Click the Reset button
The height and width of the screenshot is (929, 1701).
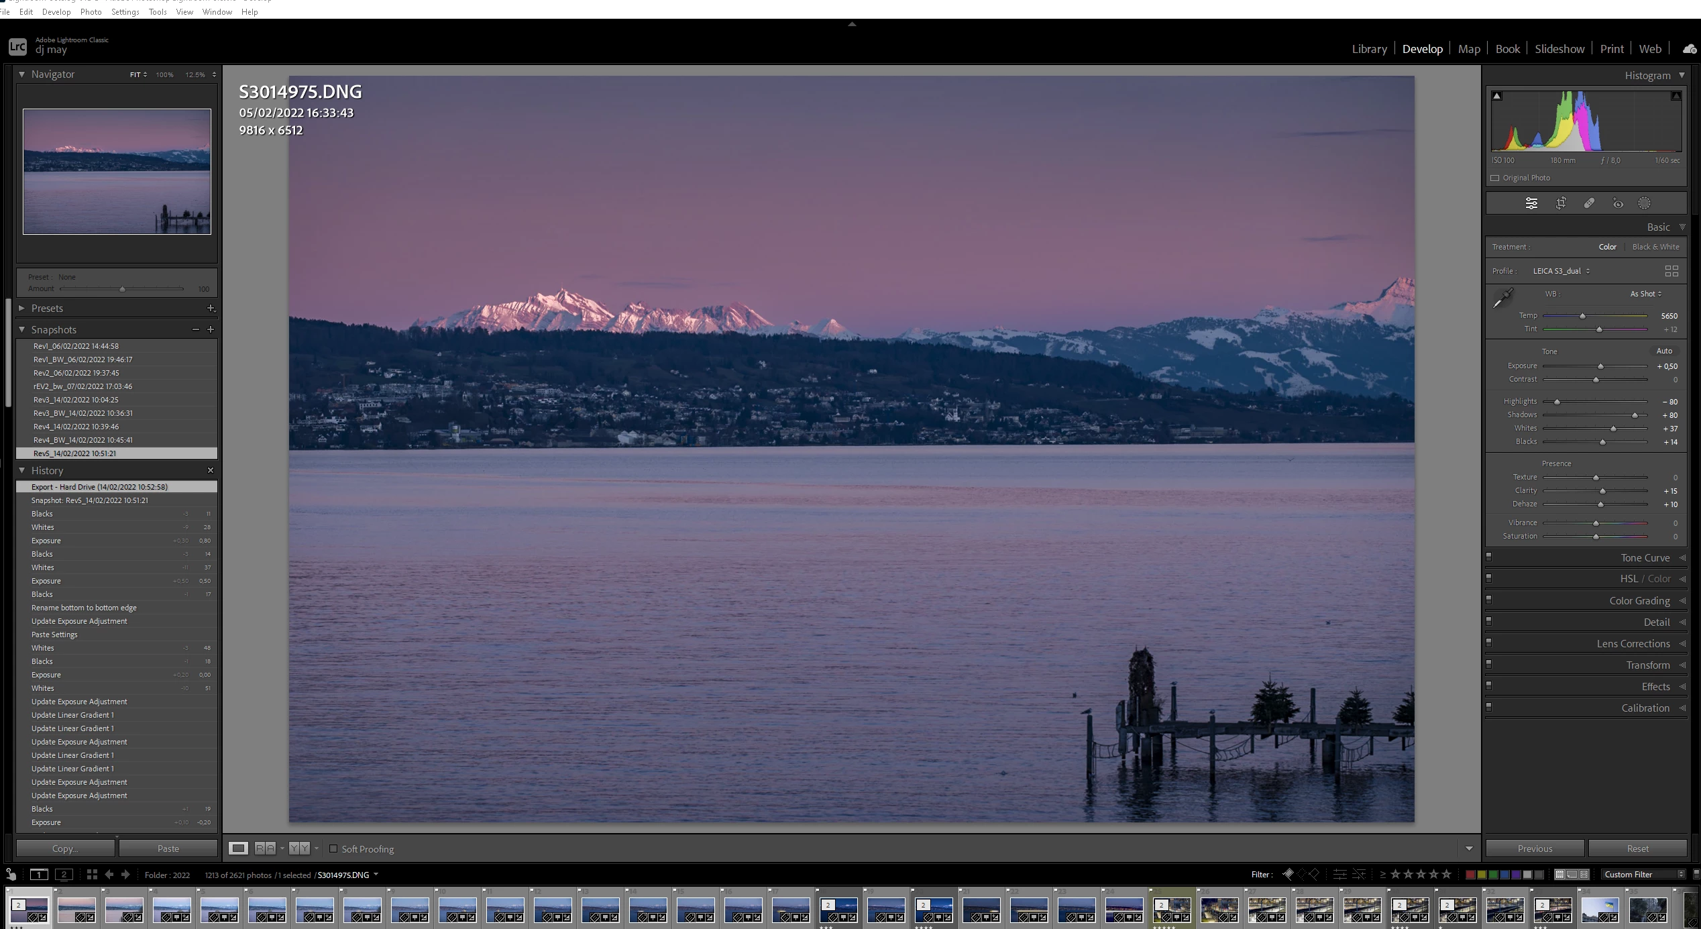click(1637, 849)
